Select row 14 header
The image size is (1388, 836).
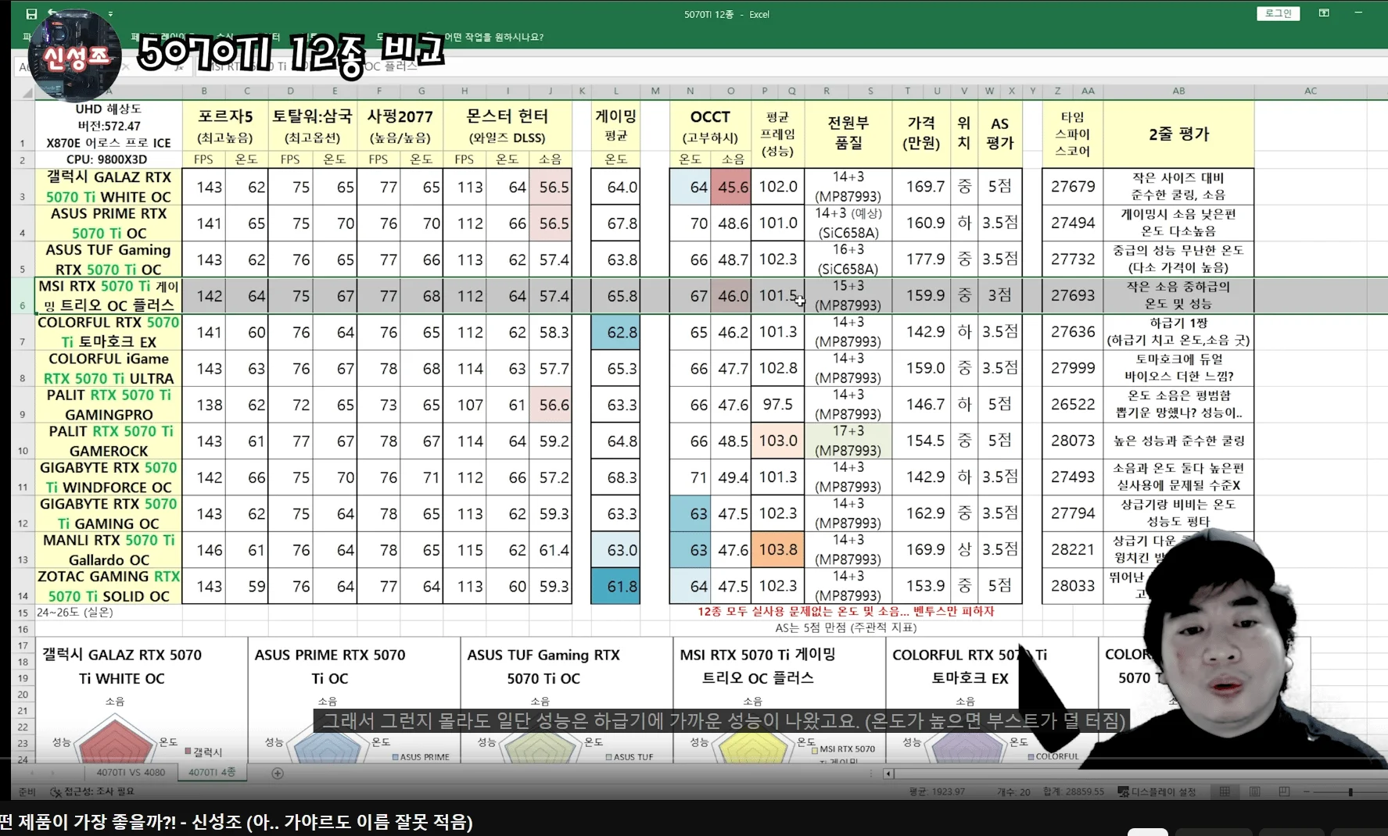click(x=23, y=587)
